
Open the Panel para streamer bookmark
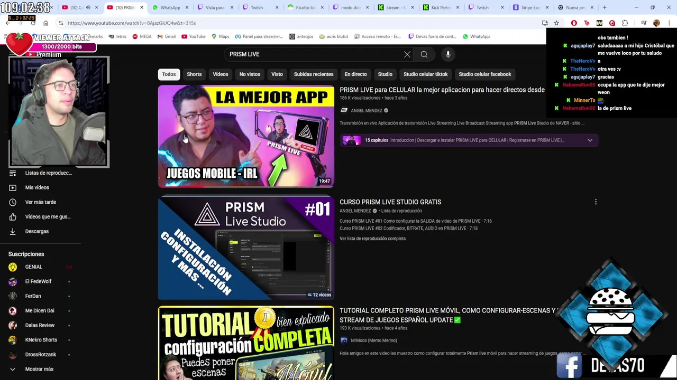[259, 36]
